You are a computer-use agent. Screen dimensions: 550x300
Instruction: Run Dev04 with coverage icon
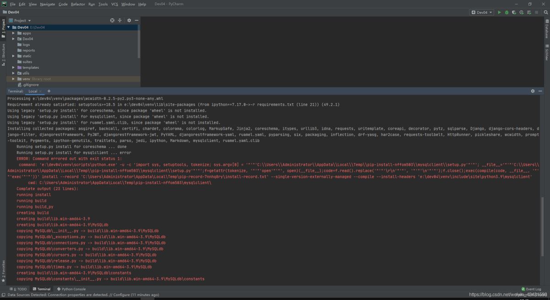pyautogui.click(x=514, y=12)
